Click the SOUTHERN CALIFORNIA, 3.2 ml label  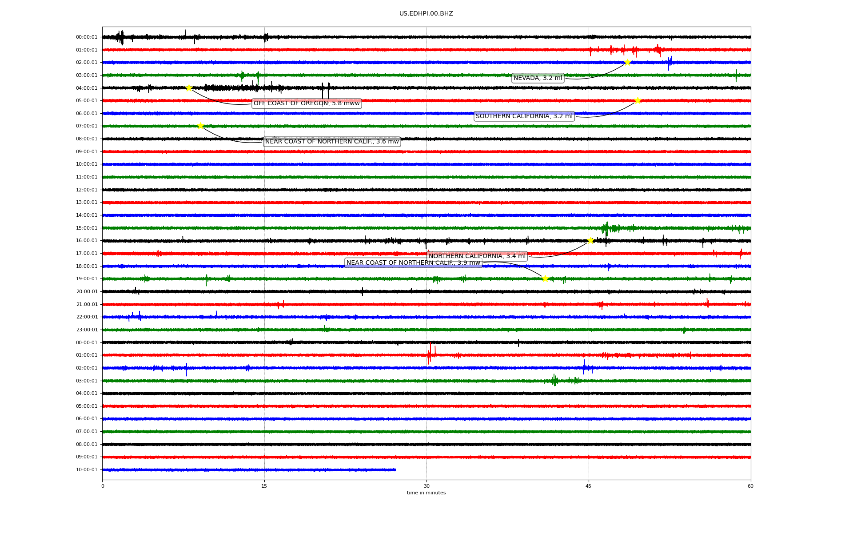[x=524, y=116]
